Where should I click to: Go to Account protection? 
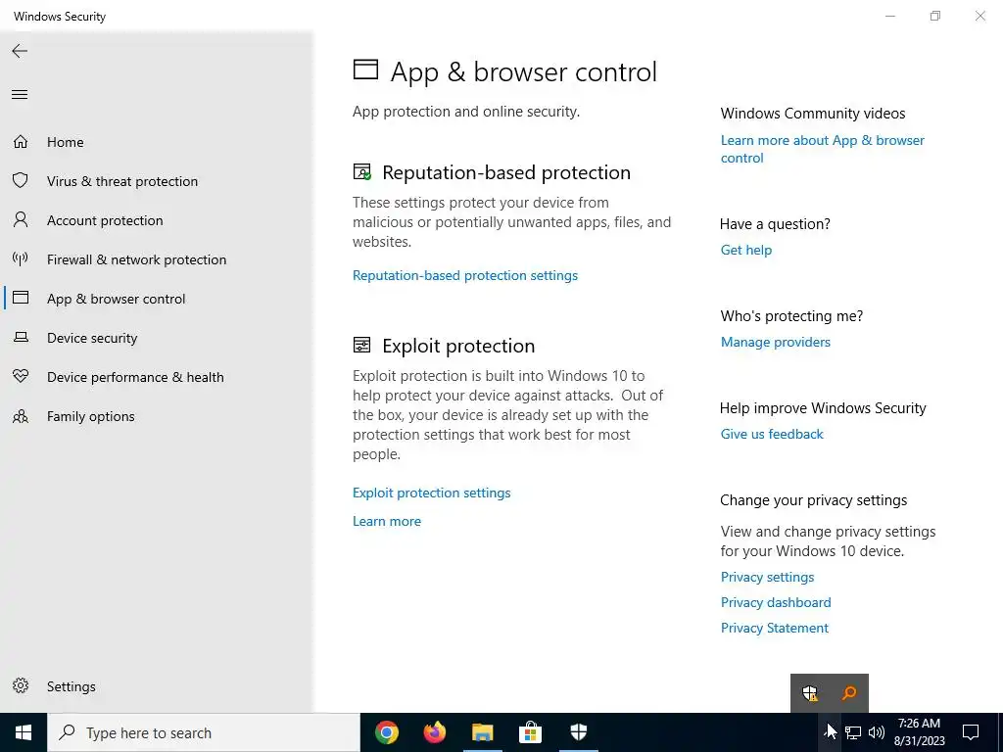tap(105, 220)
